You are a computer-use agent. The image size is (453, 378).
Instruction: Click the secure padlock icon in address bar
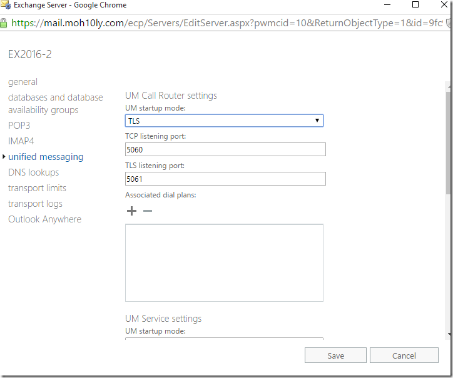(3, 23)
